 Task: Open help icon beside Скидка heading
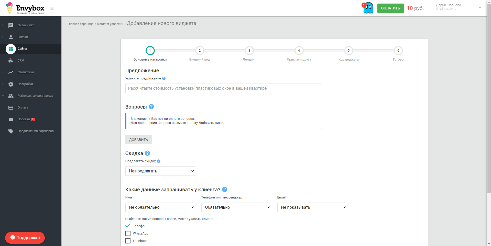click(x=147, y=153)
